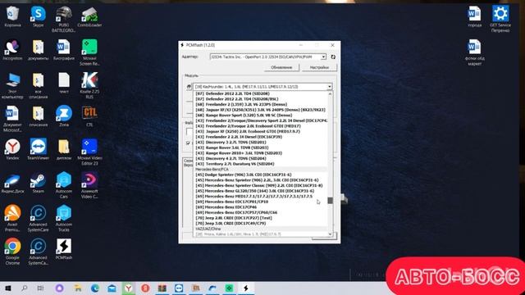Launch CombiLoader from the desktop
525x295 pixels.
pyautogui.click(x=89, y=16)
